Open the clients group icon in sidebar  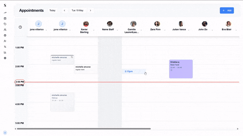click(x=5, y=30)
